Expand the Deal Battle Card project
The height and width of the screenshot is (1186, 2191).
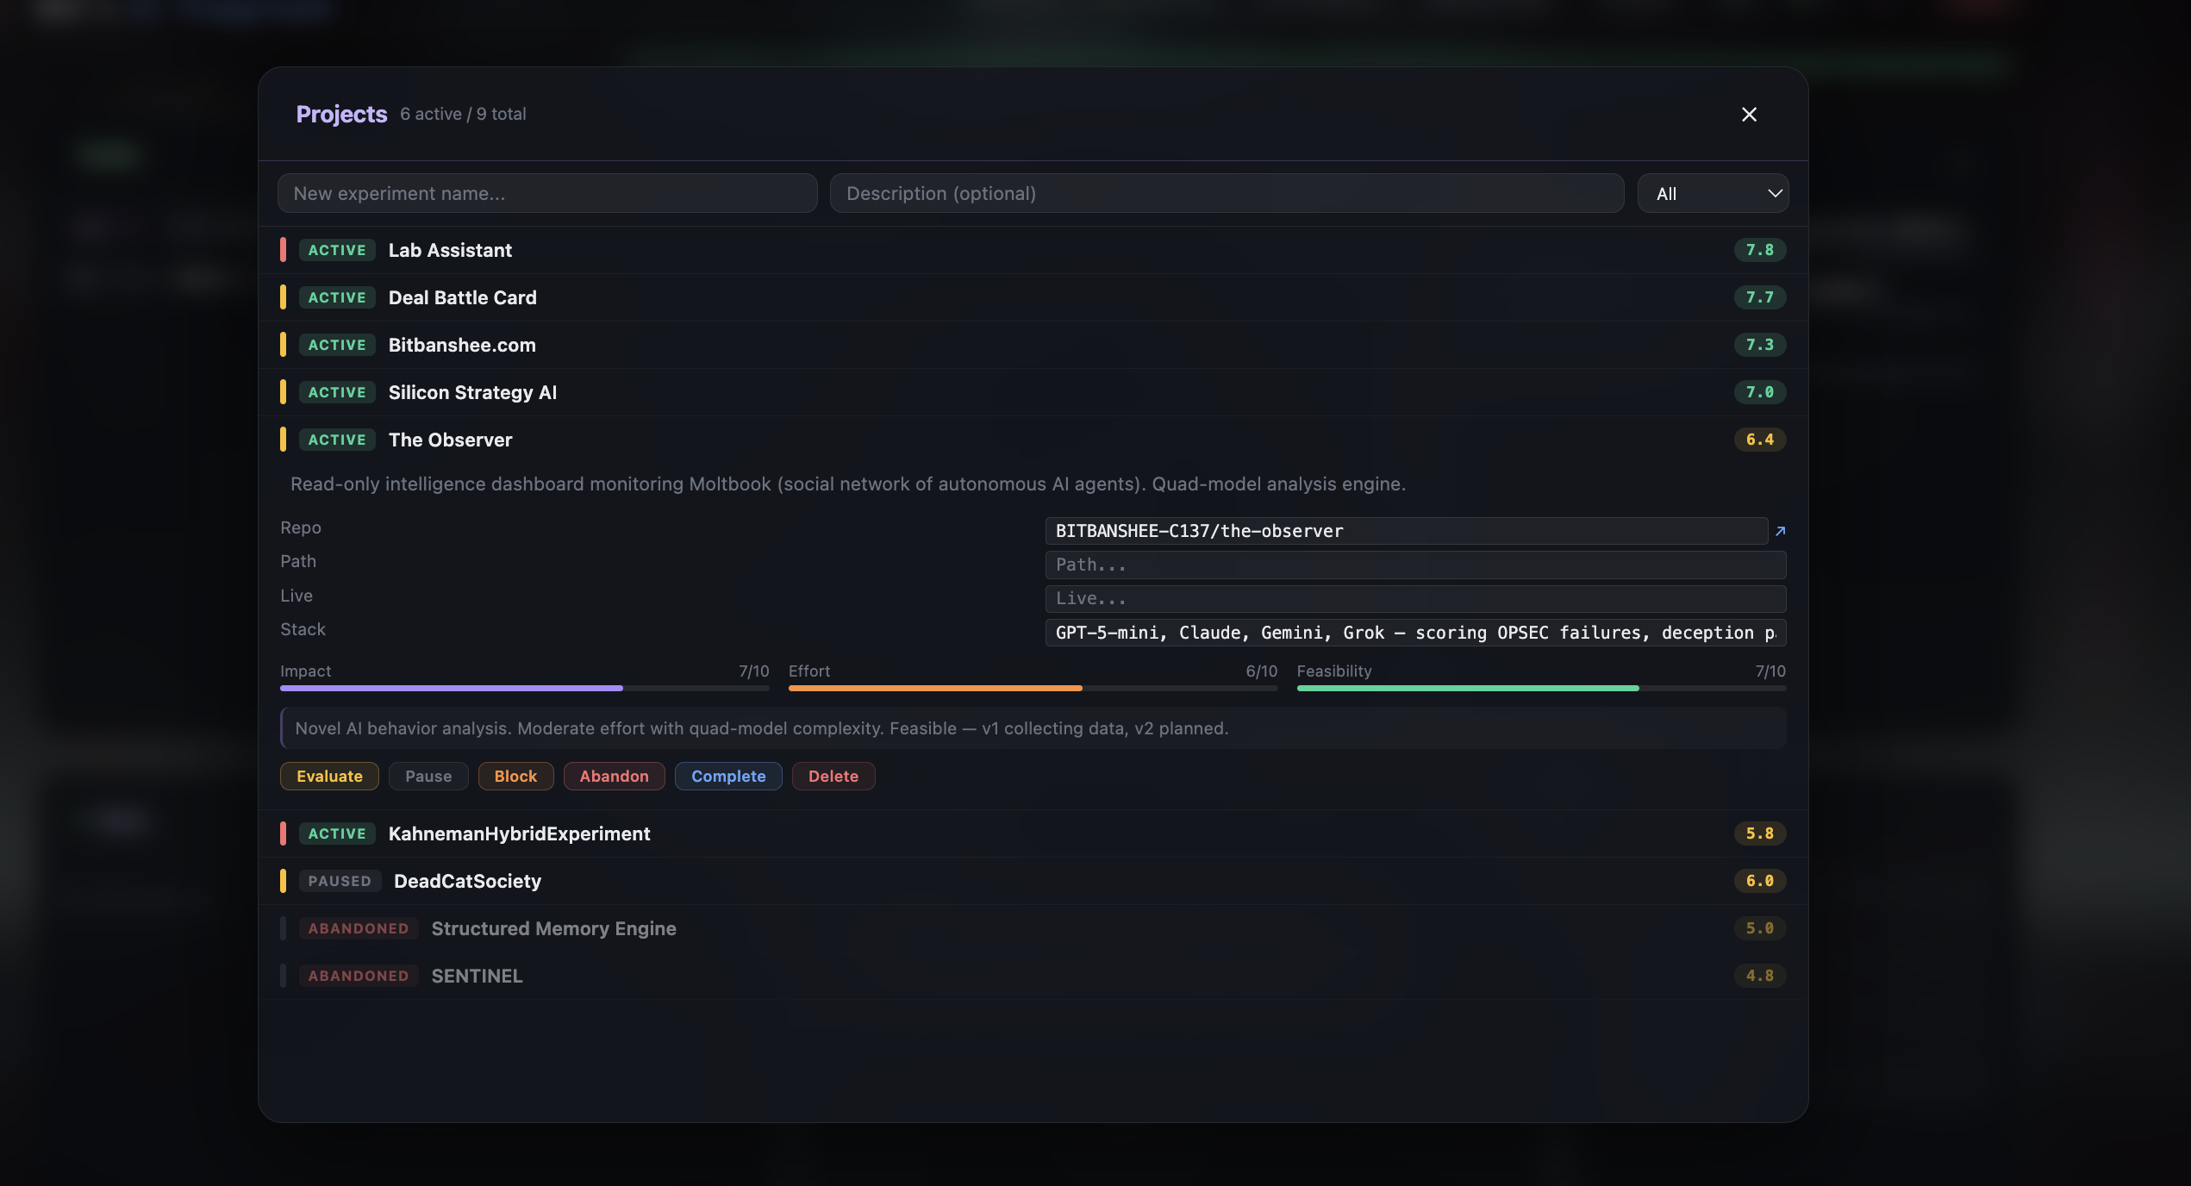(1033, 297)
